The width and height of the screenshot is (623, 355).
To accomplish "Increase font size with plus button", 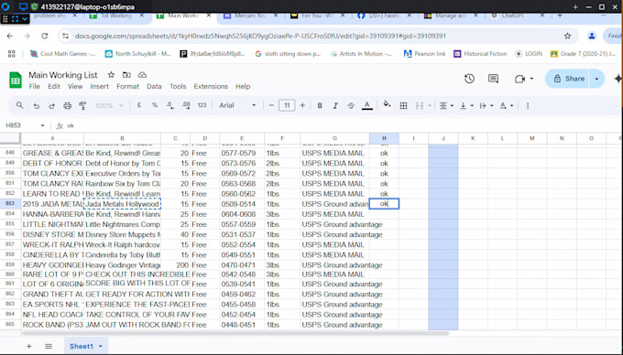I will pos(302,105).
